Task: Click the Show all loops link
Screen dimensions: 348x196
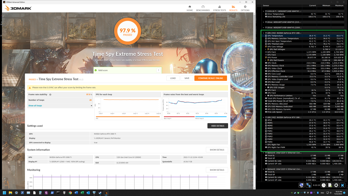Action: pyautogui.click(x=35, y=106)
